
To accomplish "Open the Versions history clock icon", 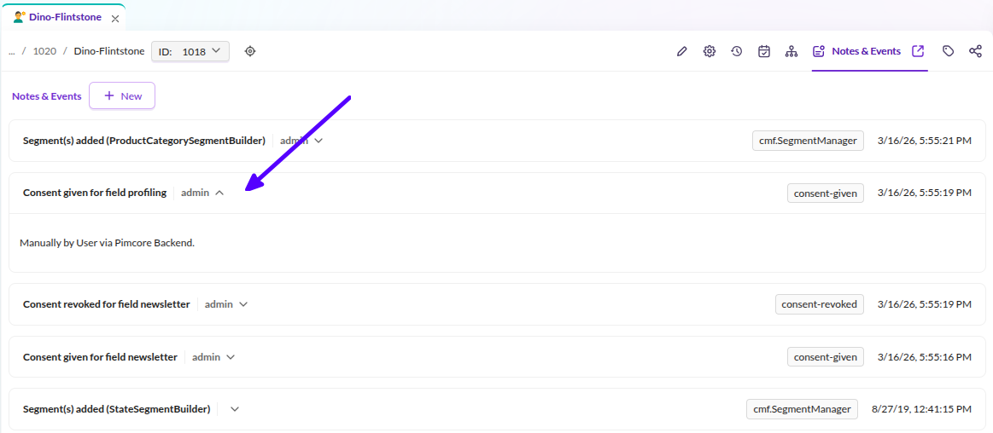I will click(737, 51).
